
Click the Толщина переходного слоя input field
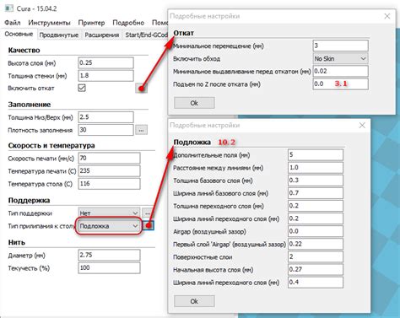(x=316, y=206)
